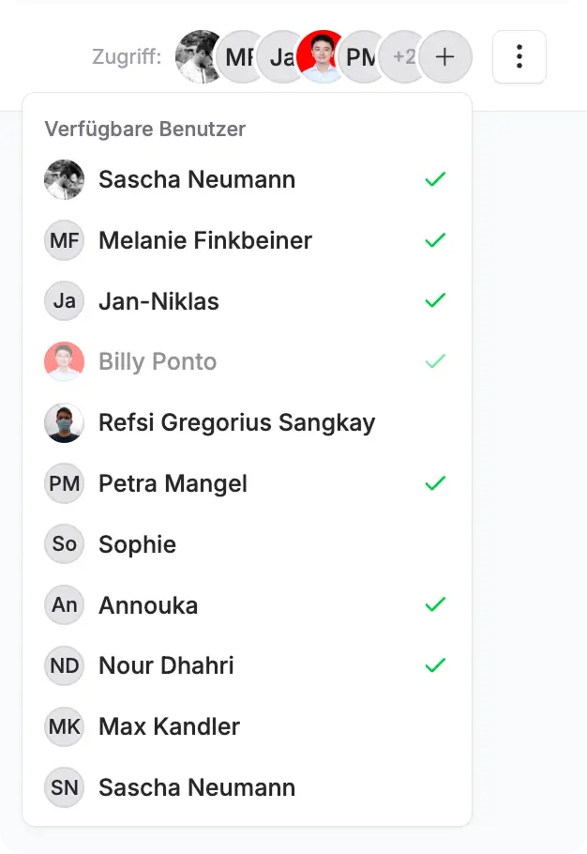Click the Verfügbare Benutzer header
This screenshot has height=854, width=587.
click(x=143, y=129)
